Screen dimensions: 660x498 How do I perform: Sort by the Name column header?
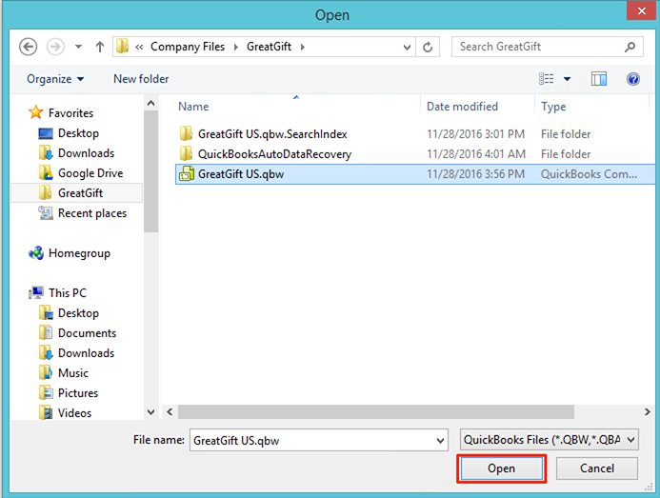(x=193, y=107)
